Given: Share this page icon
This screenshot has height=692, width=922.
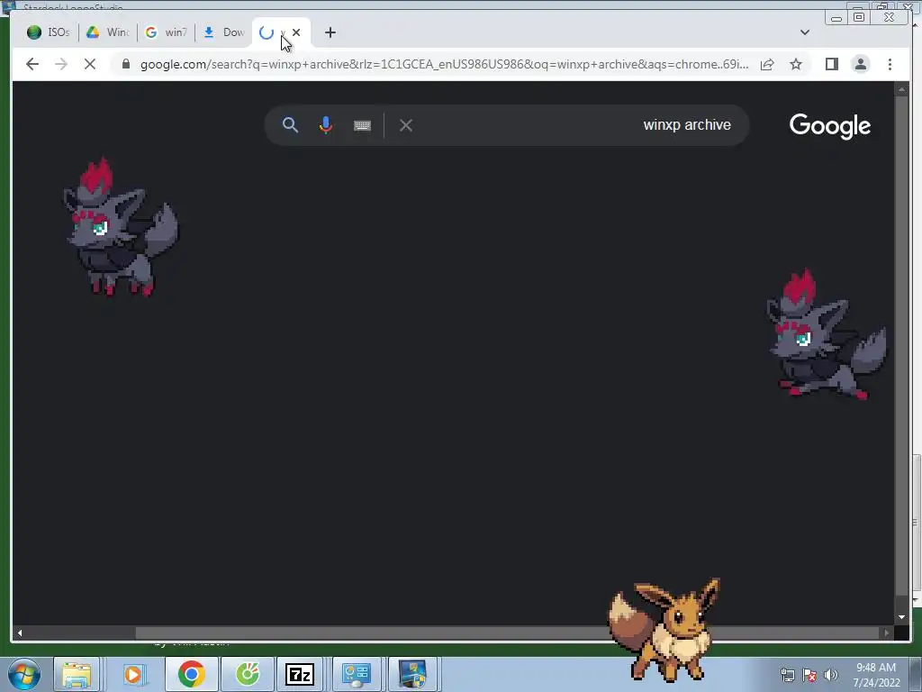Looking at the screenshot, I should 767,64.
